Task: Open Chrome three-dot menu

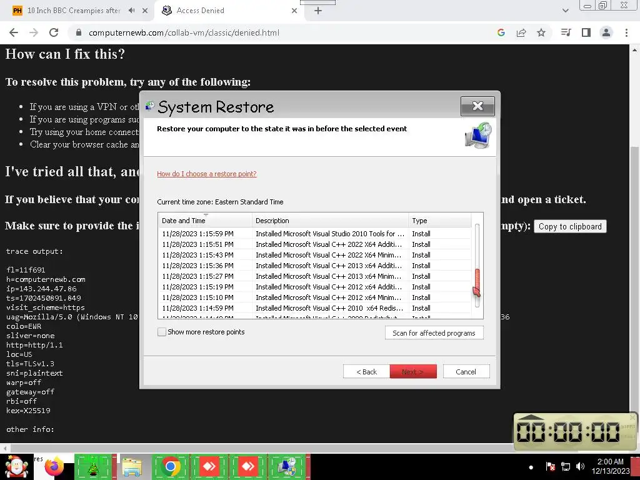Action: (x=626, y=32)
